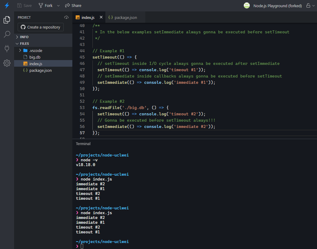
Task: Click the '// Example #2' comment line
Action: [108, 101]
